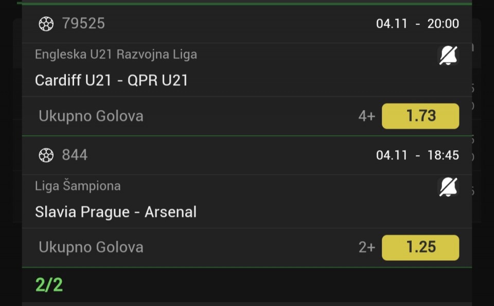This screenshot has width=494, height=306.
Task: Click the 20:00 kickoff time
Action: [x=443, y=24]
